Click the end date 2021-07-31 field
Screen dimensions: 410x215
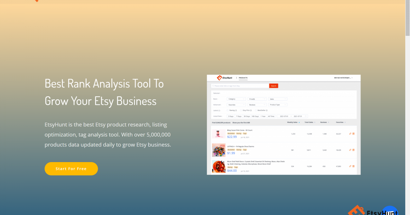point(298,116)
